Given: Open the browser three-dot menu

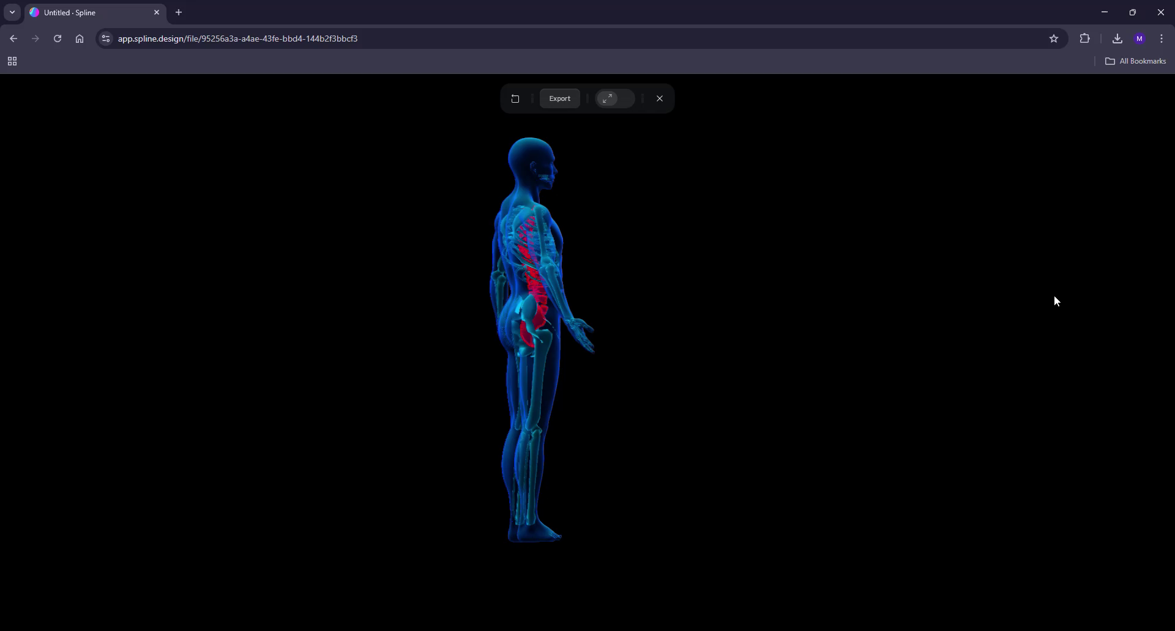Looking at the screenshot, I should pyautogui.click(x=1162, y=38).
